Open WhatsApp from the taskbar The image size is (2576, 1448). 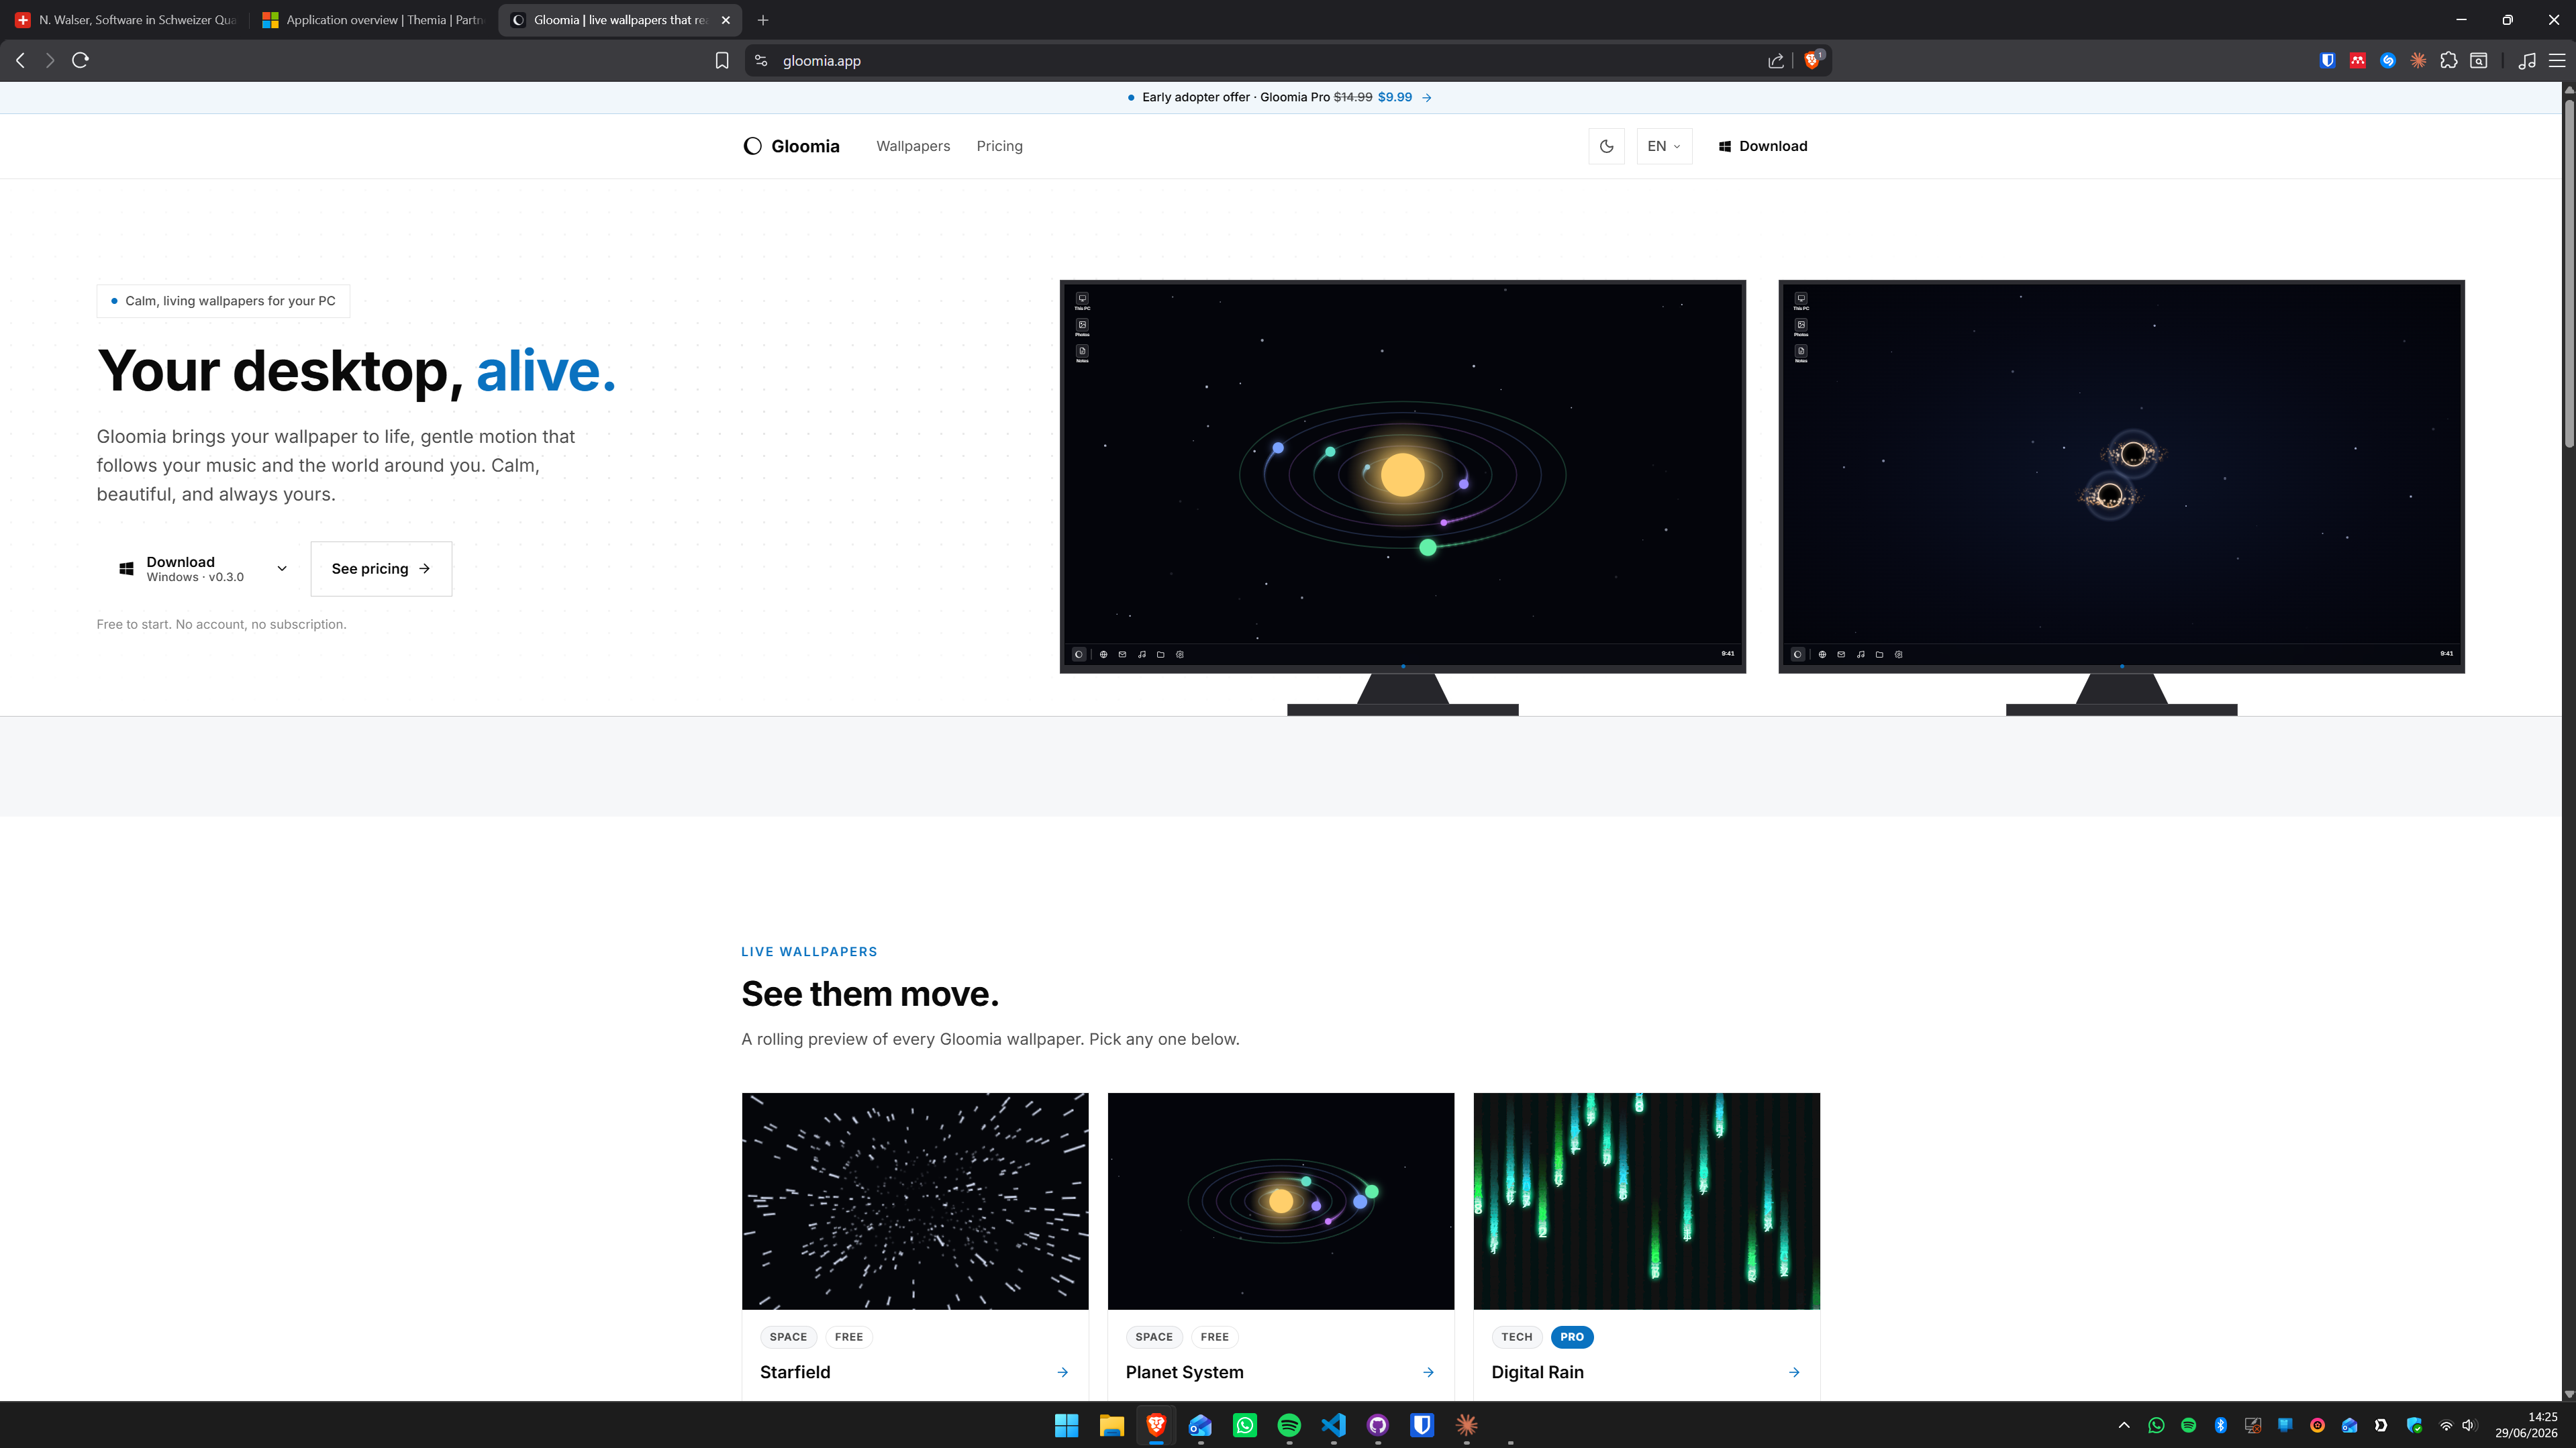(1245, 1425)
